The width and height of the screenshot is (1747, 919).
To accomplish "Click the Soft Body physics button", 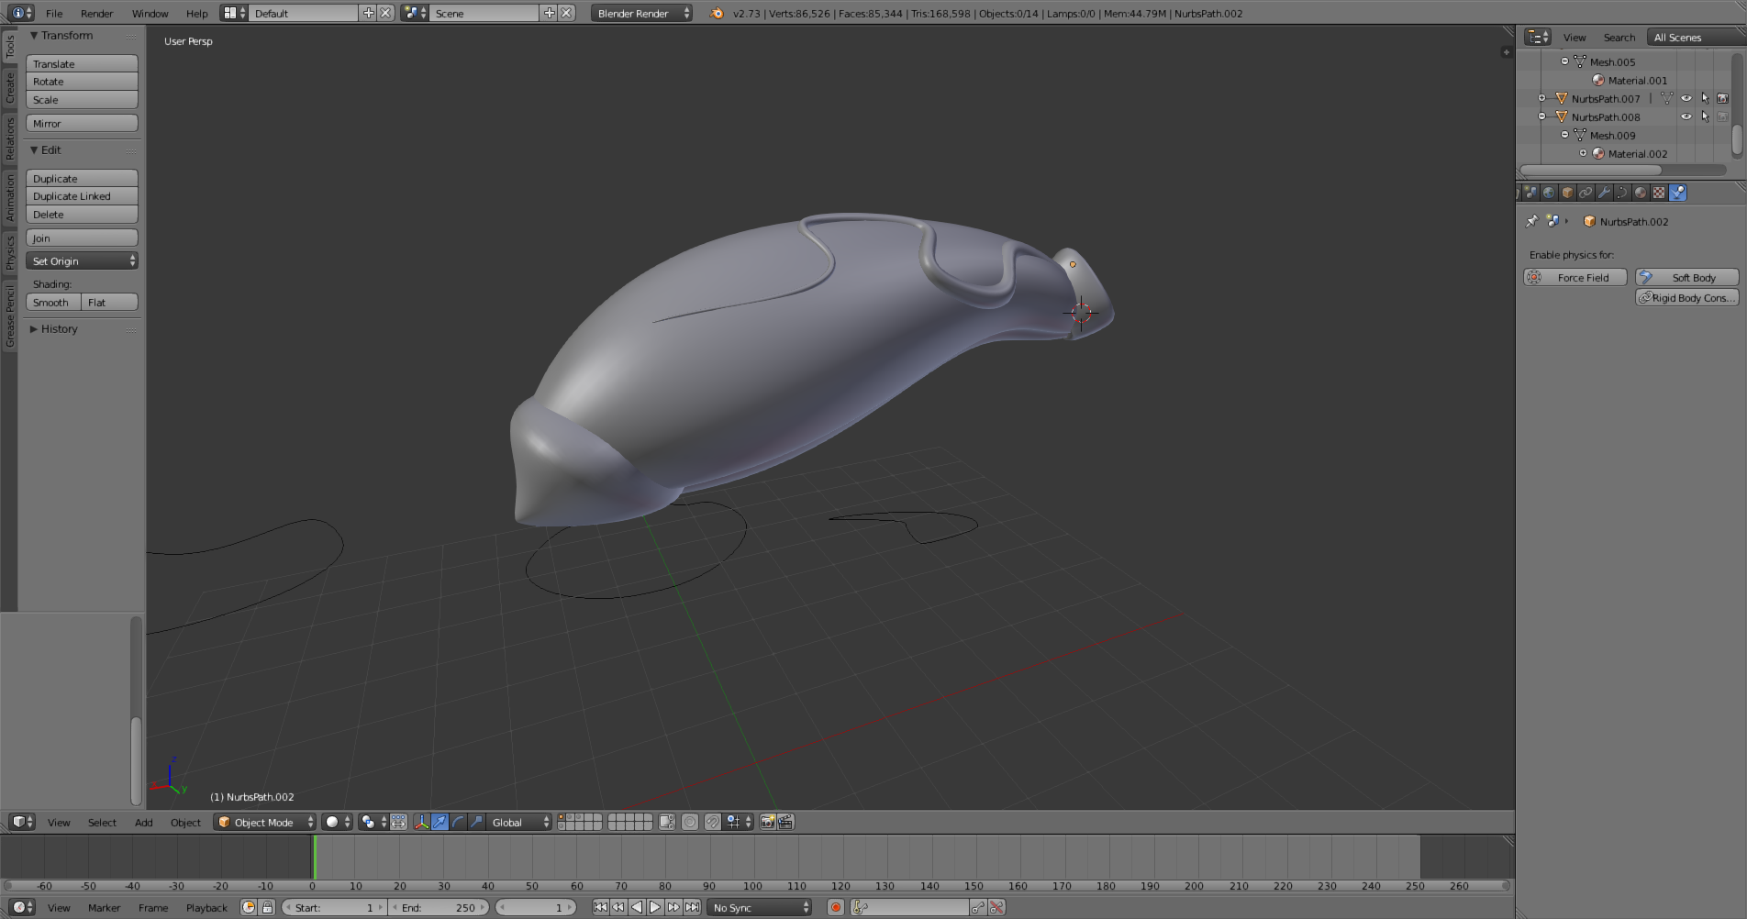I will (1686, 277).
